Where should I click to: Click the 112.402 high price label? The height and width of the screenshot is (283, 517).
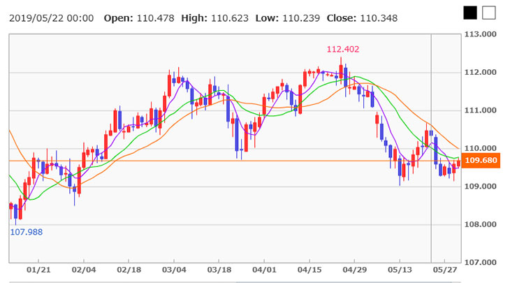(x=343, y=49)
